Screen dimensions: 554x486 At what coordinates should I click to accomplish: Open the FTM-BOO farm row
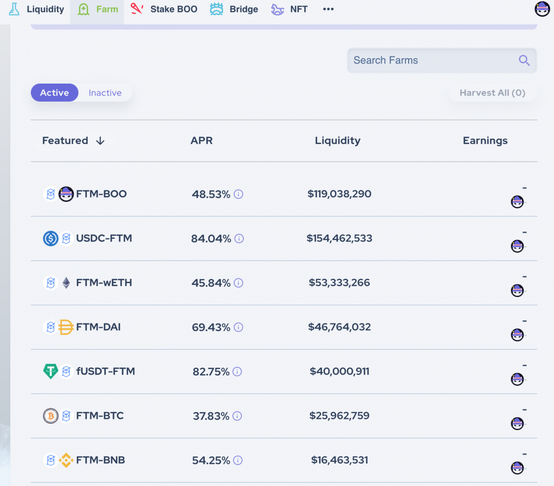tap(284, 194)
